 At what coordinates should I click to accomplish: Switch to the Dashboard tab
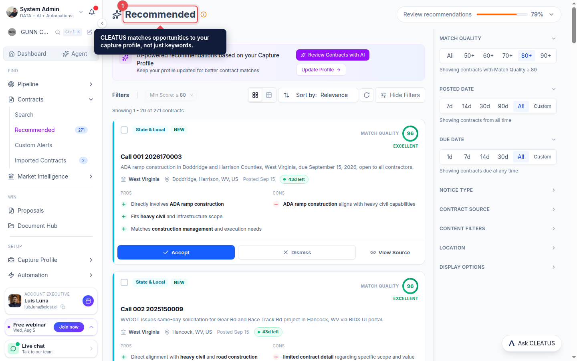[28, 54]
